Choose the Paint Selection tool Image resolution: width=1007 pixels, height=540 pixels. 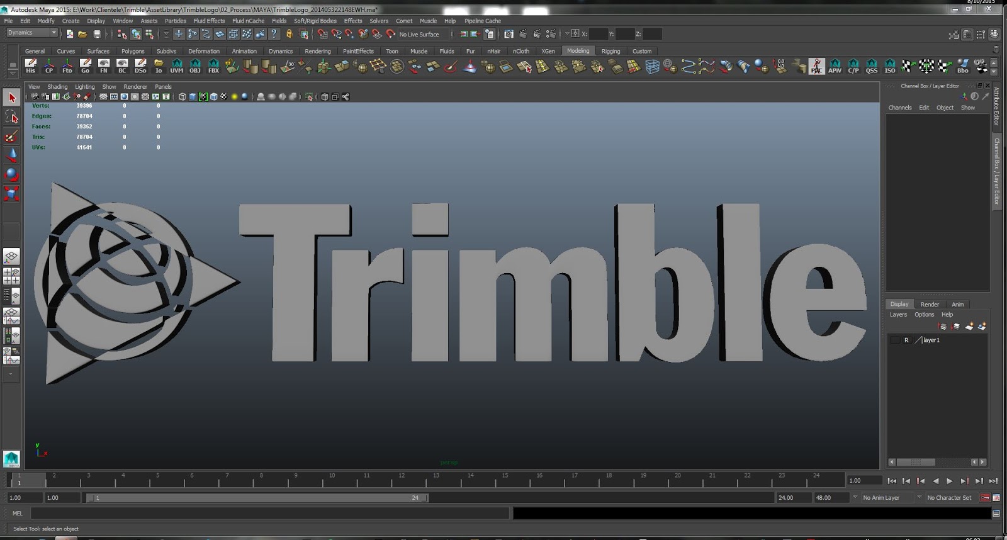11,137
